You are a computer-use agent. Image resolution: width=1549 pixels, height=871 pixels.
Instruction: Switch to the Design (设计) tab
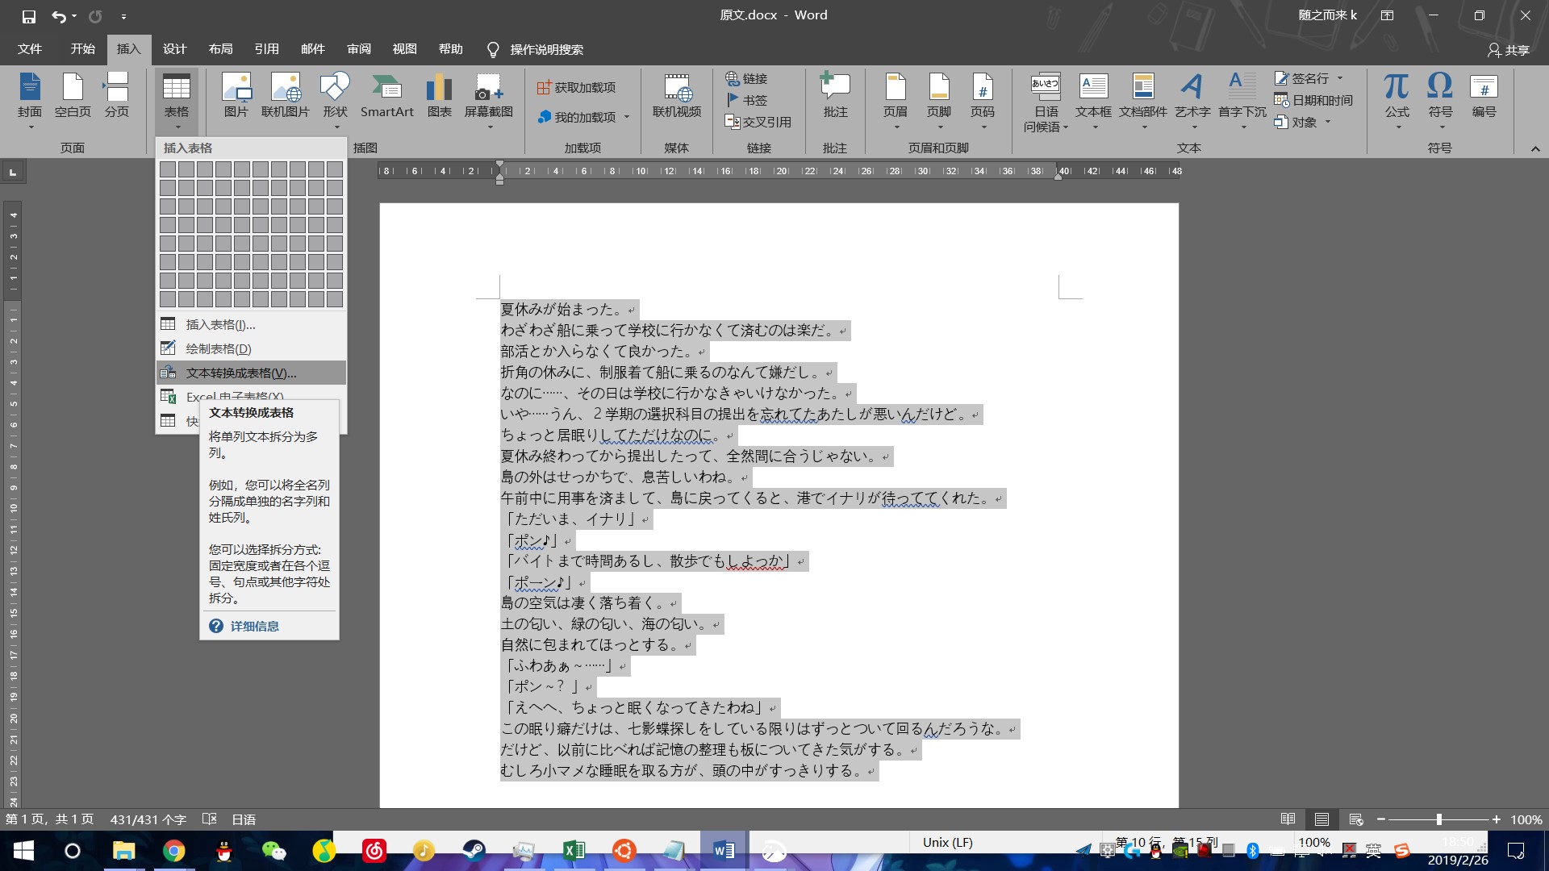click(x=174, y=49)
